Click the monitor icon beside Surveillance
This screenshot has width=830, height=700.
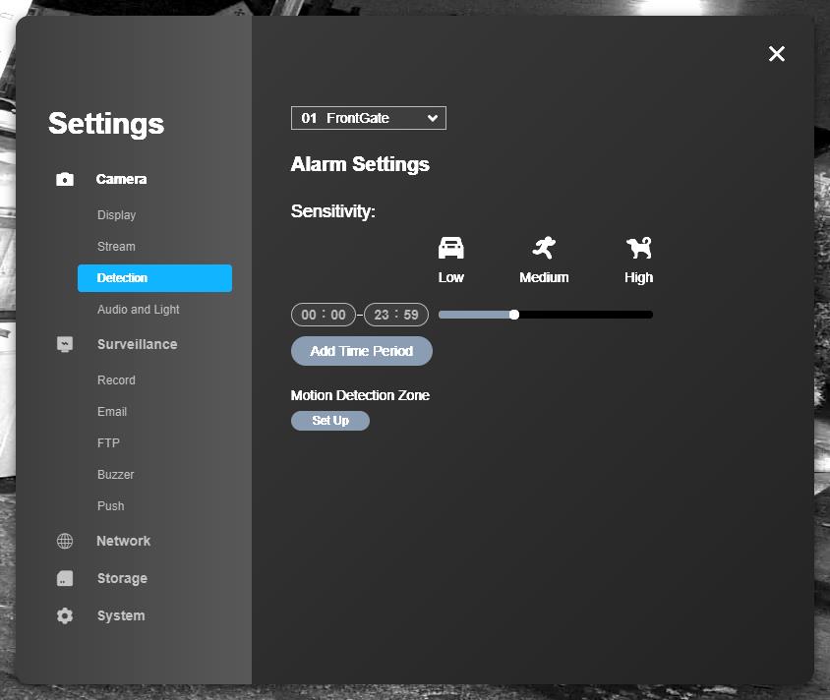click(x=65, y=344)
